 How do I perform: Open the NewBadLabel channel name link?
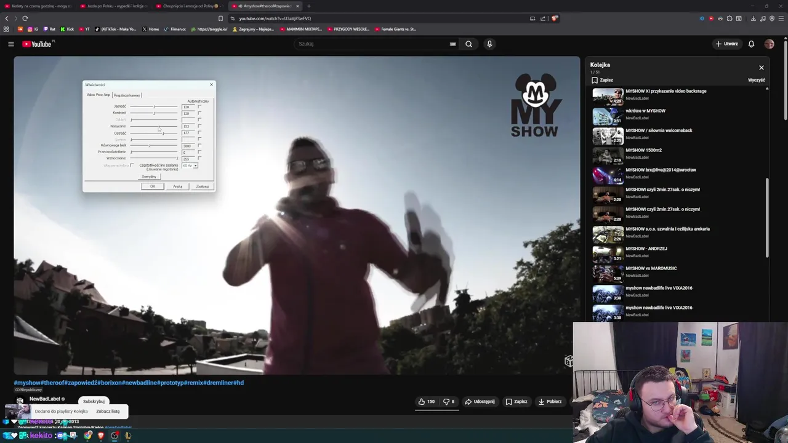click(x=44, y=399)
